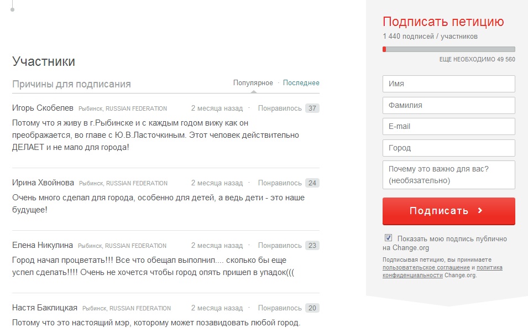This screenshot has width=528, height=332.
Task: Select the Город input field
Action: [x=448, y=148]
